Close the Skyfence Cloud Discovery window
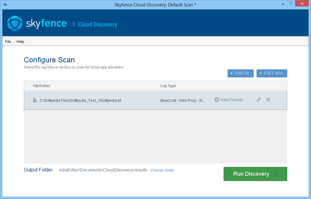 [302, 4]
